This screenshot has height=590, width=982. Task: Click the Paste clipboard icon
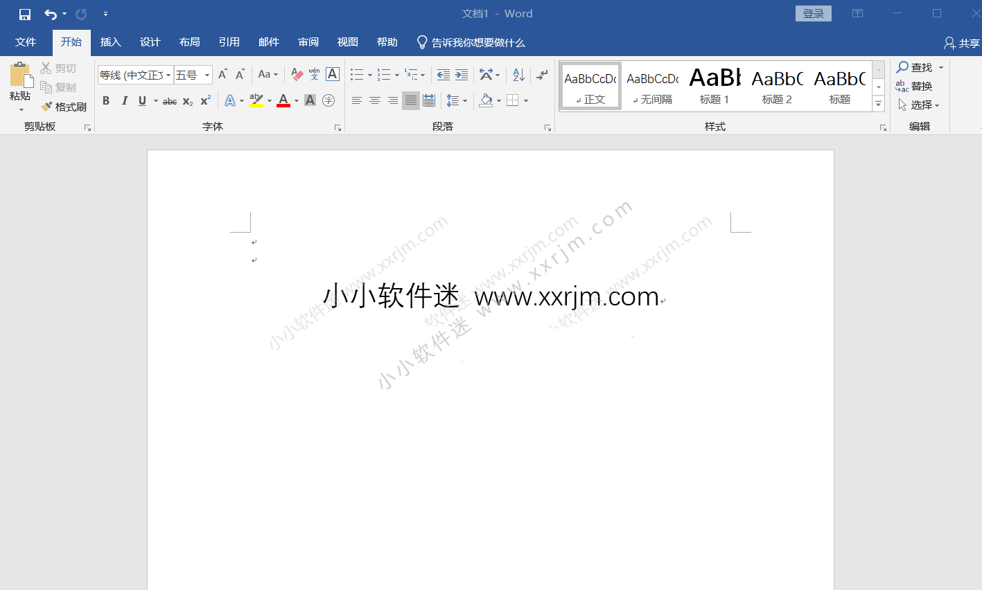click(21, 75)
